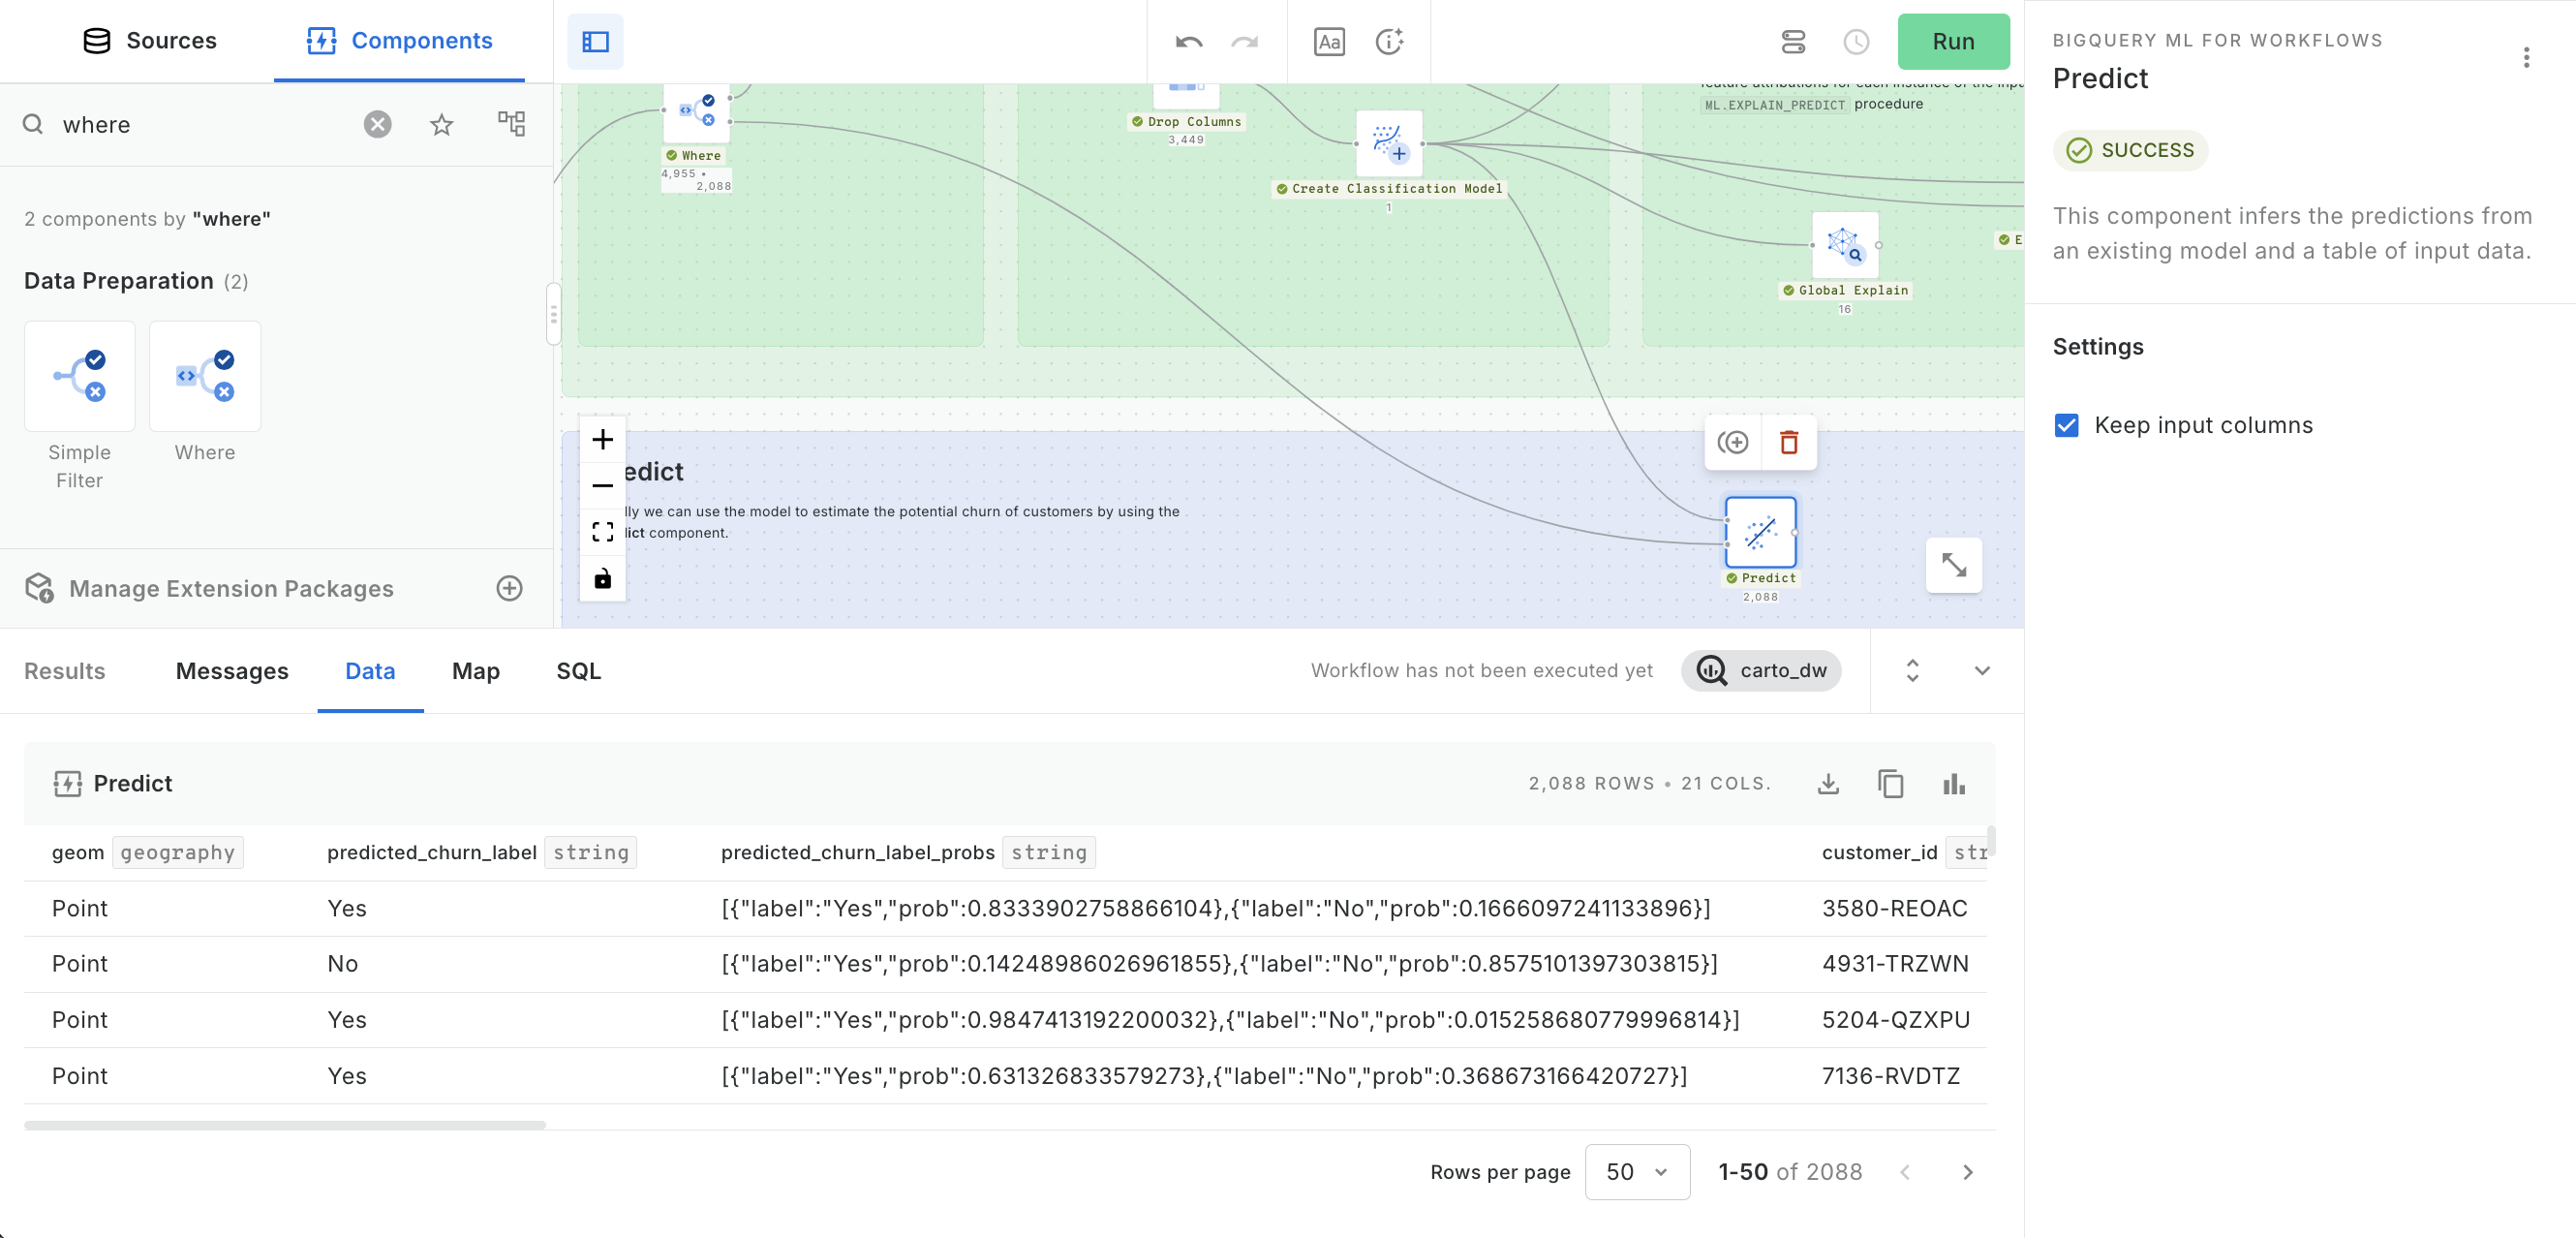Open the Sources tab
The height and width of the screenshot is (1238, 2576).
point(149,41)
